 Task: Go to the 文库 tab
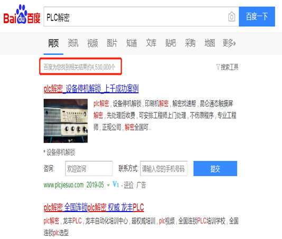(151, 43)
